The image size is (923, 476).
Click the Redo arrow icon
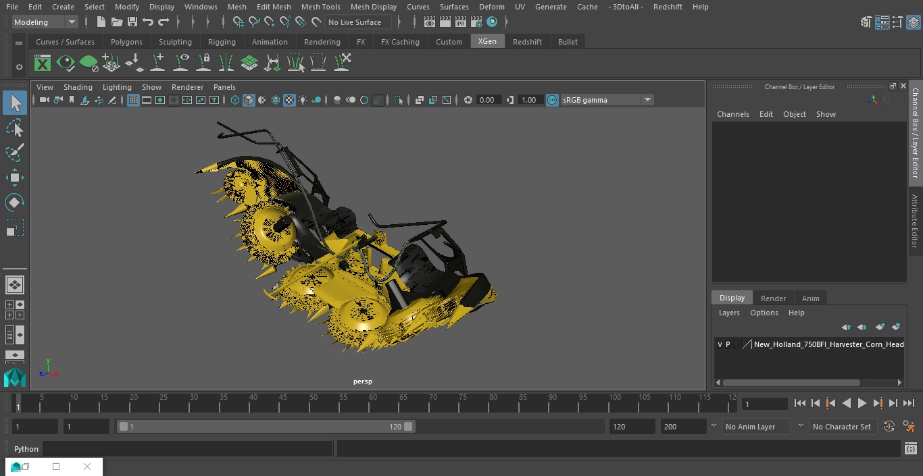pos(164,22)
